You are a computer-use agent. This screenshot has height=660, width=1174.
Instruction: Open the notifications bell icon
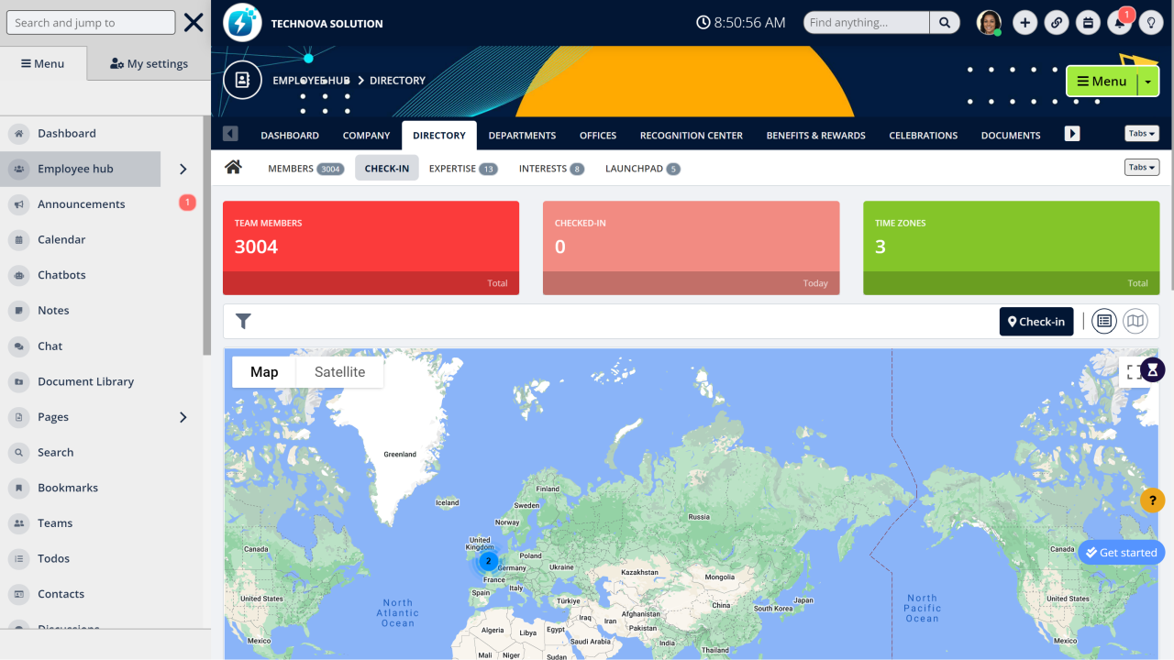pos(1119,22)
